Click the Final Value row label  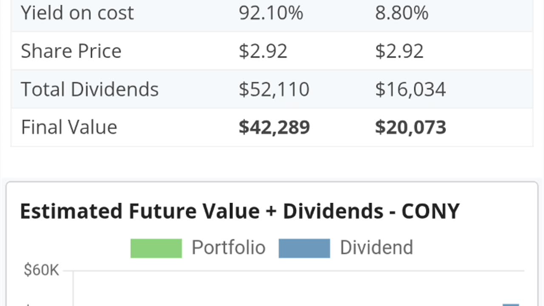coord(69,127)
